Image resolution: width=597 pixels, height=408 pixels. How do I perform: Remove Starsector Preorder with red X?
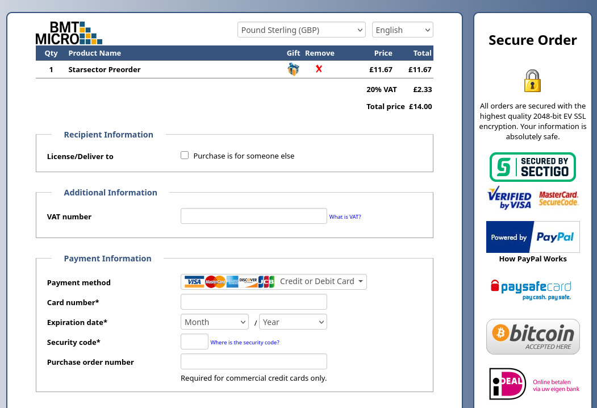(x=319, y=69)
